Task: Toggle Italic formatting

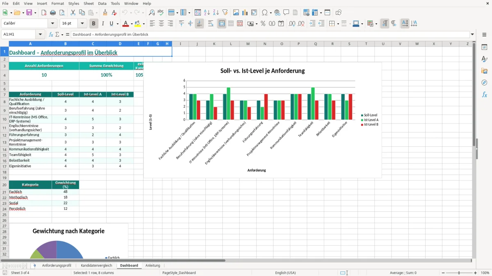Action: coord(103,24)
